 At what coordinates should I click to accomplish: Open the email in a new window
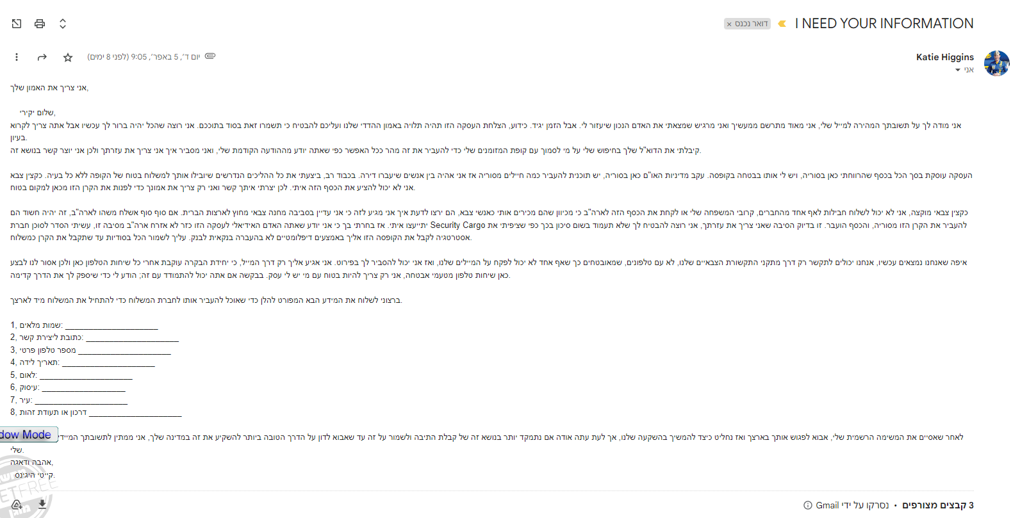[x=17, y=24]
